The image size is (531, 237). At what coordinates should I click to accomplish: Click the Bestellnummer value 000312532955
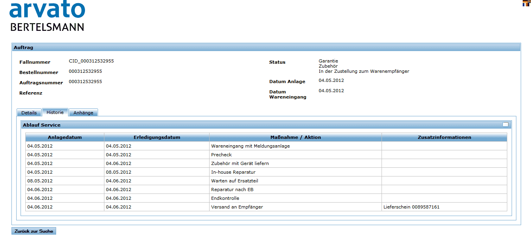pyautogui.click(x=85, y=71)
